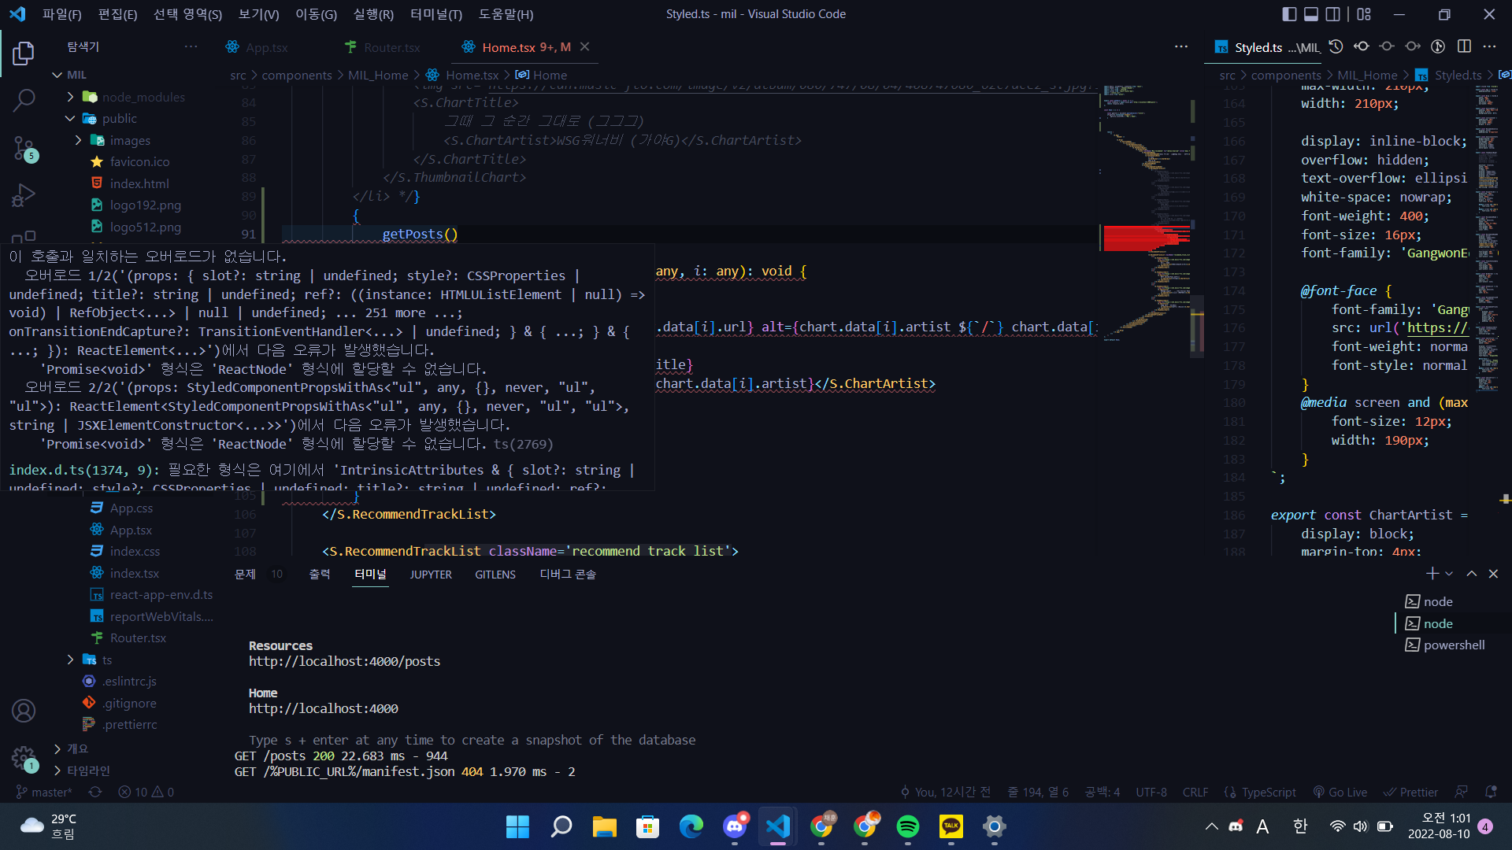Open the Manage gear in the activity bar
Image resolution: width=1512 pixels, height=850 pixels.
[x=24, y=758]
